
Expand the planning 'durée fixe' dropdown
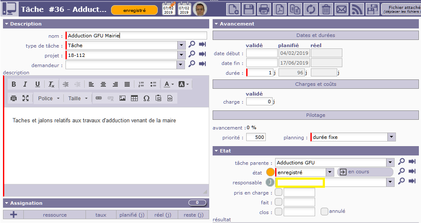[391, 137]
